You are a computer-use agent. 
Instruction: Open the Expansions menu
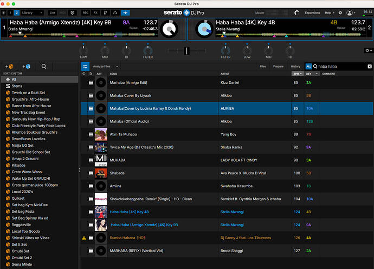click(312, 12)
